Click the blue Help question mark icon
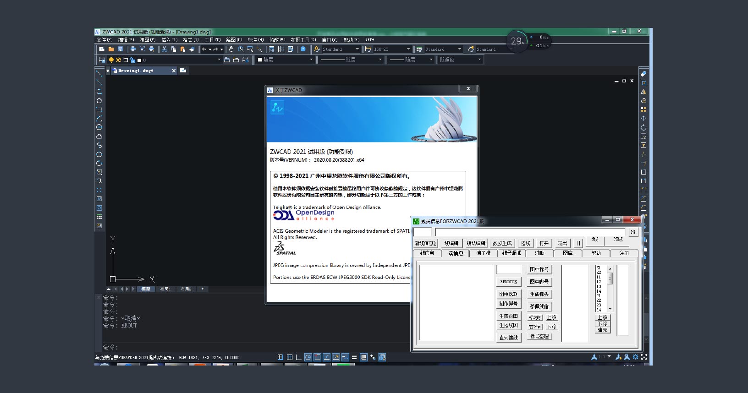Viewport: 748px width, 393px height. click(x=303, y=49)
